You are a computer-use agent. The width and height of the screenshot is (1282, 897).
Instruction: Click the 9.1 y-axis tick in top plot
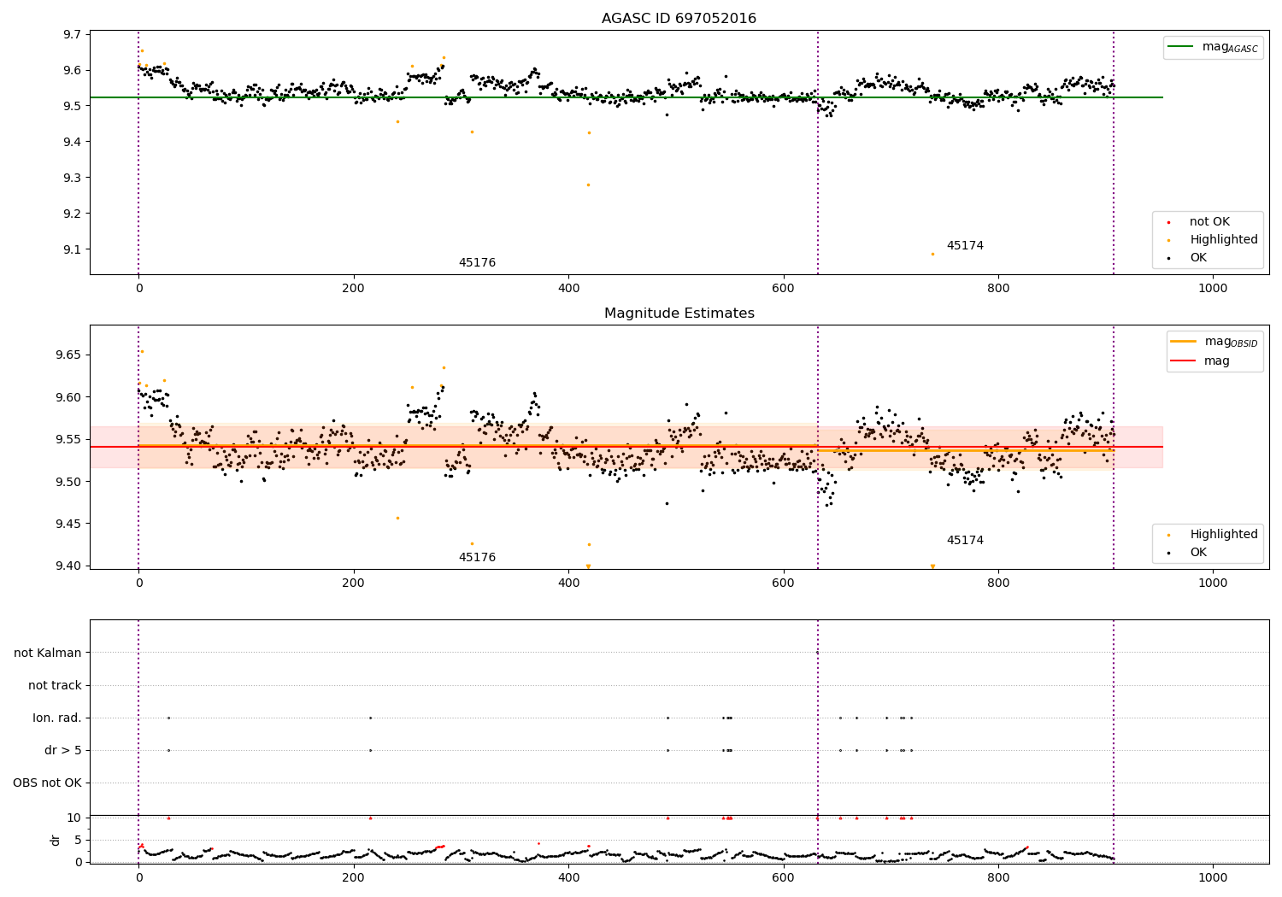73,250
